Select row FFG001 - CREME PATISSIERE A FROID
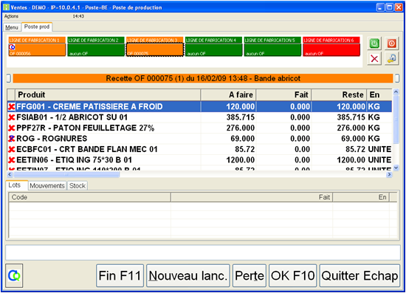This screenshot has width=406, height=293. (x=199, y=106)
